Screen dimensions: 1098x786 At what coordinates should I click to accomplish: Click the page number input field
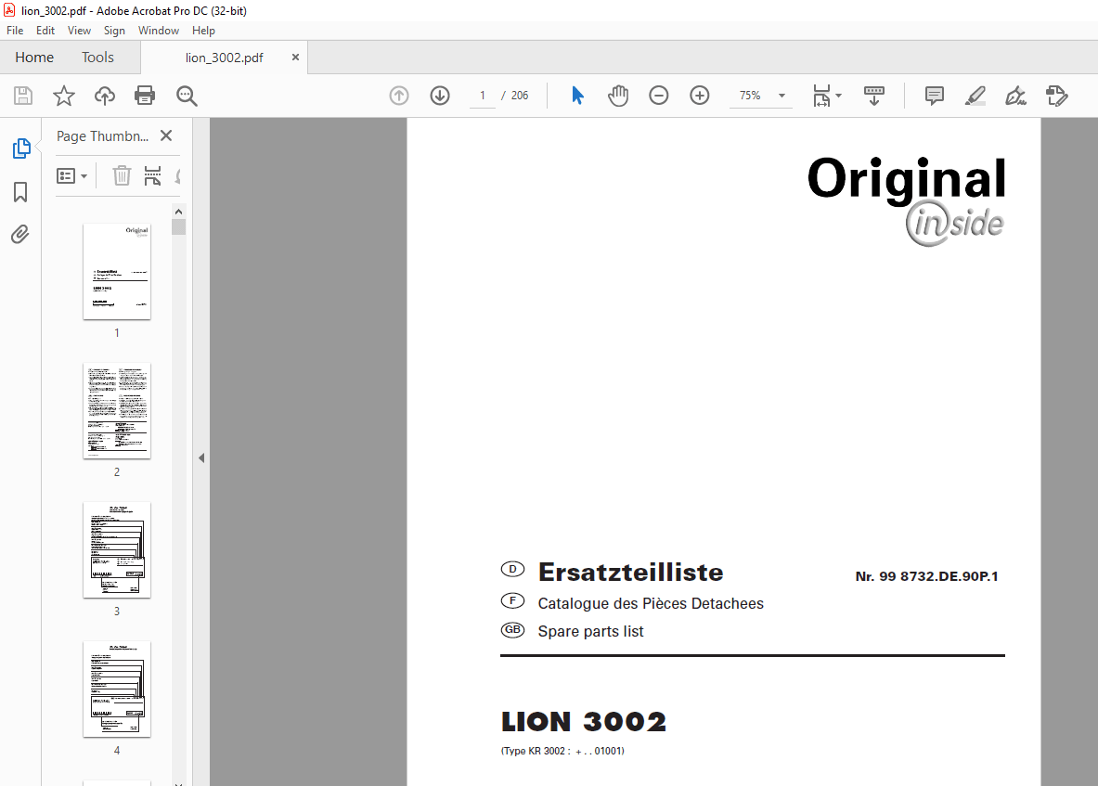482,95
